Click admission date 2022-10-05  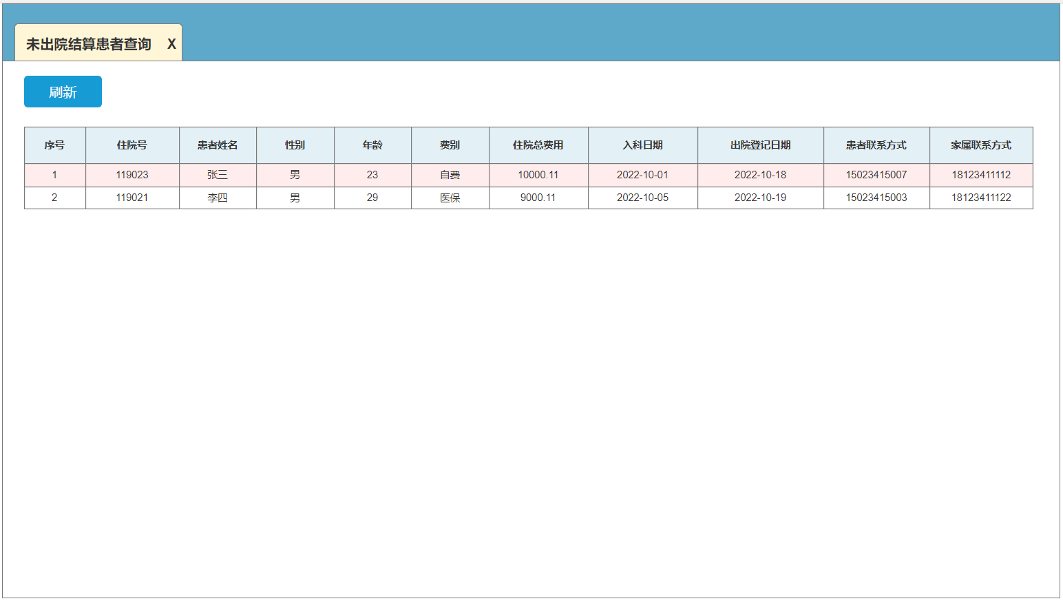(x=643, y=198)
